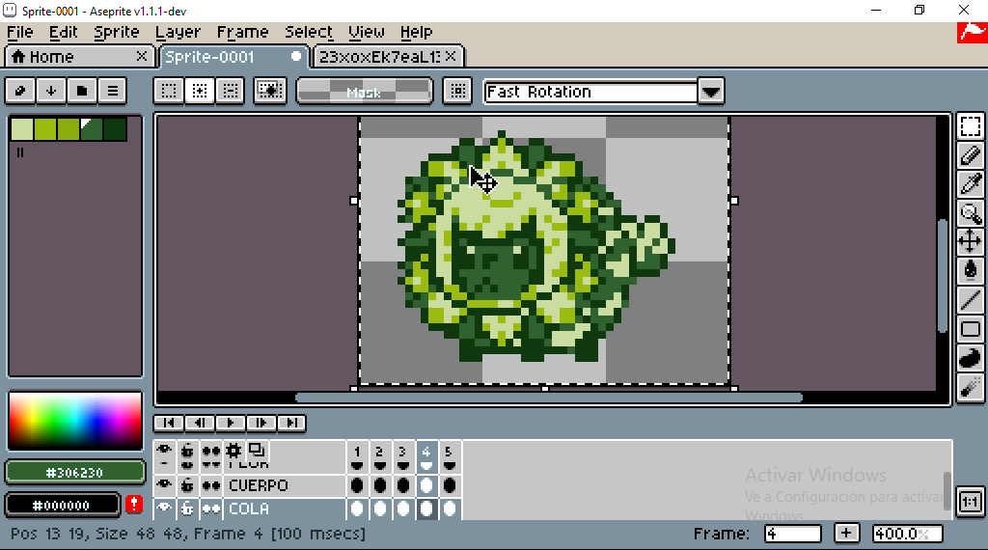Image resolution: width=988 pixels, height=550 pixels.
Task: Hide the COLA layer
Action: click(164, 509)
